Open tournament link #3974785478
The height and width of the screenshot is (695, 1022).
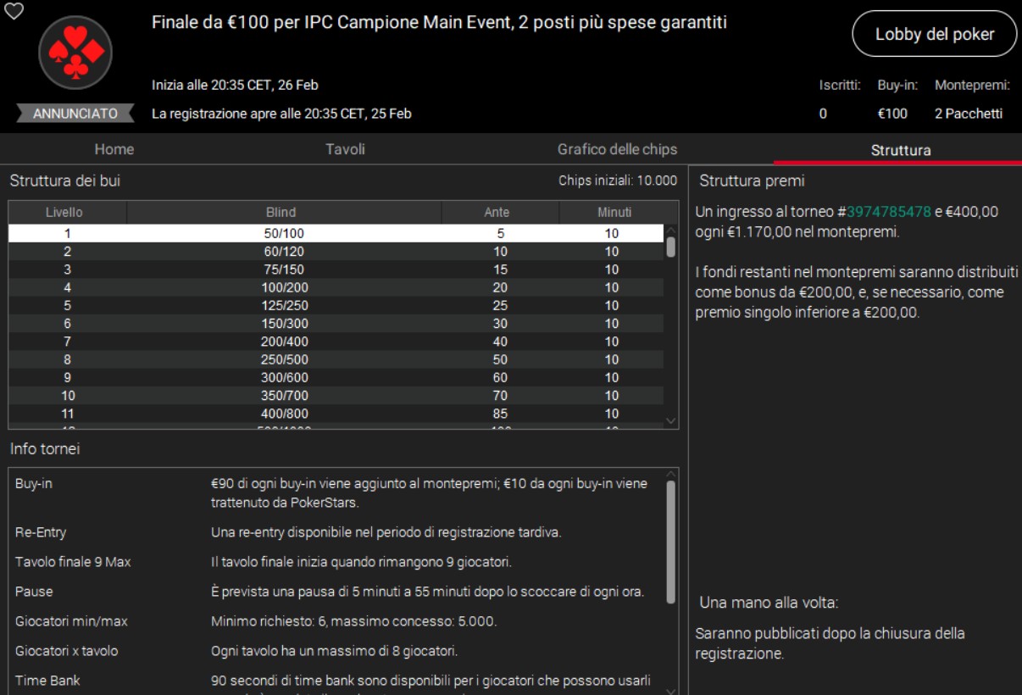click(x=888, y=211)
